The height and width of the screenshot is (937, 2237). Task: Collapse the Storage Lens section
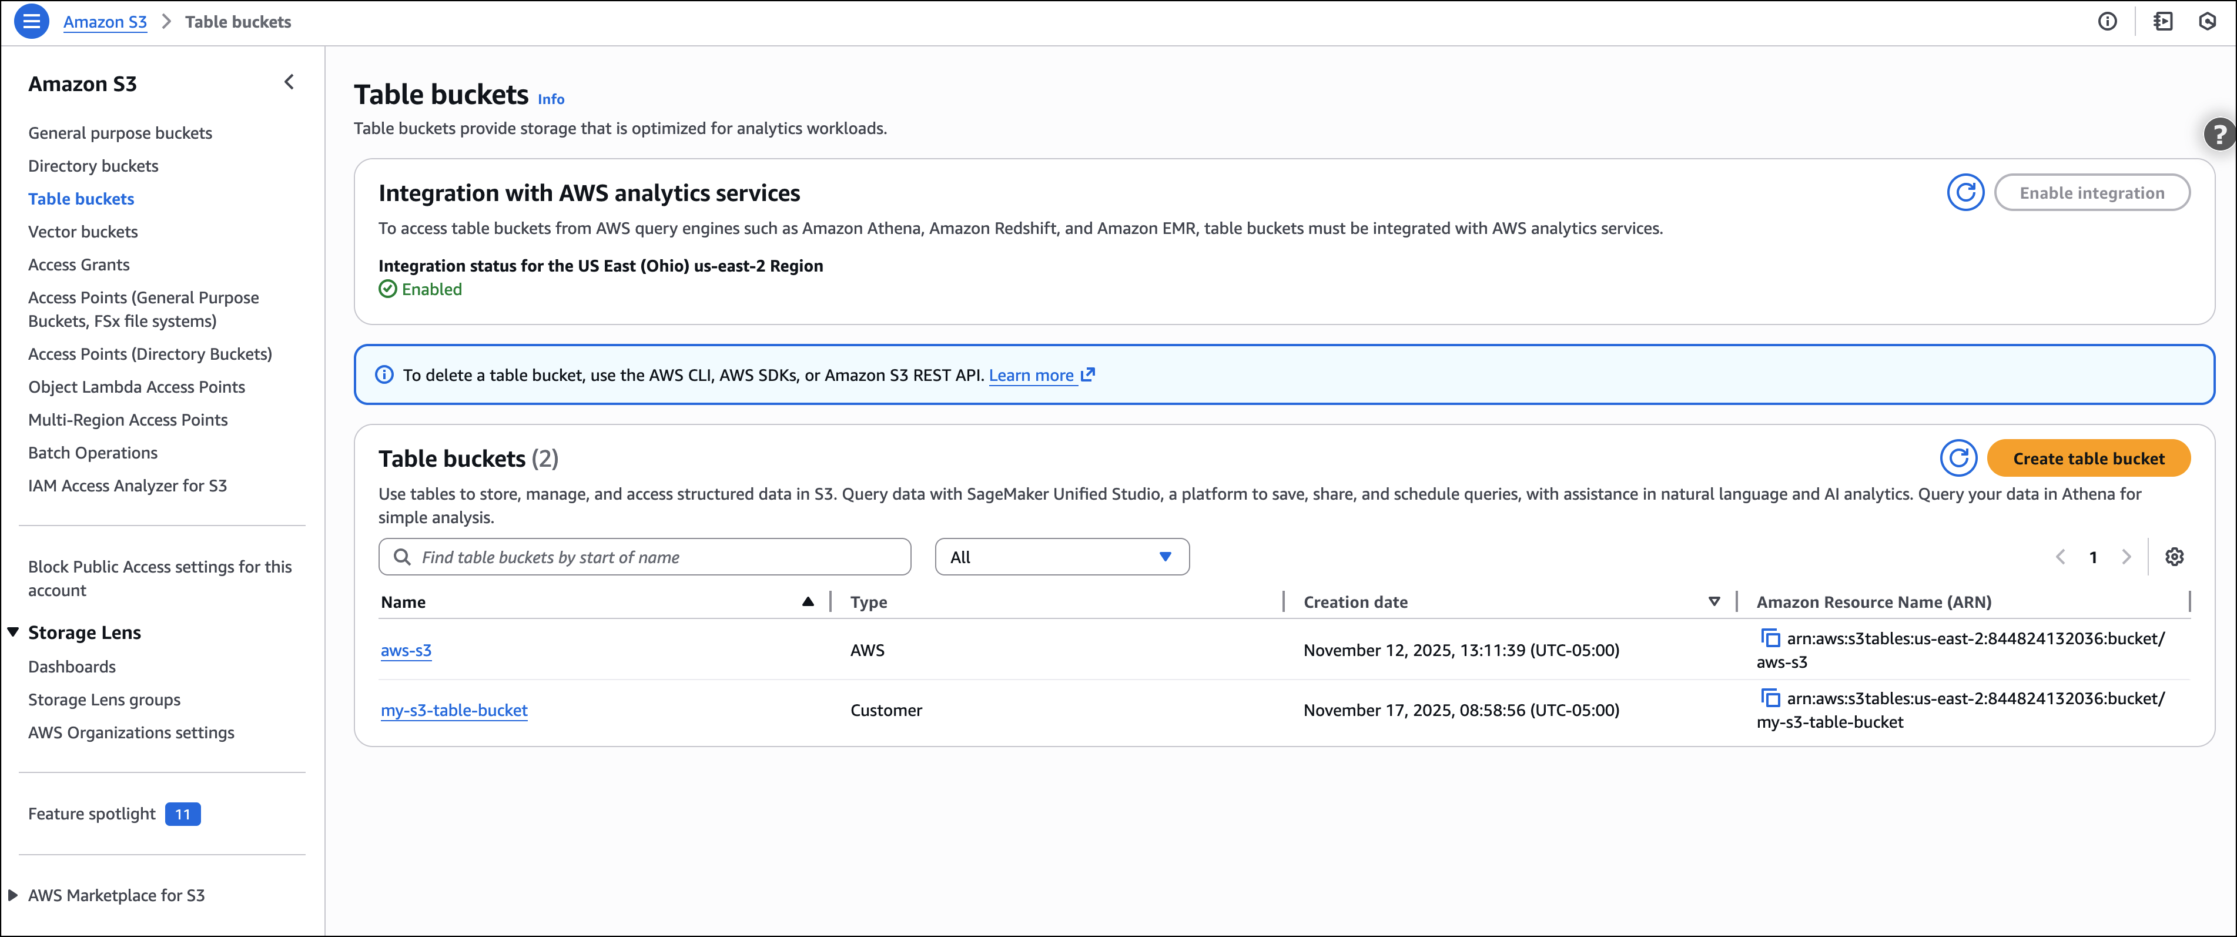(13, 632)
